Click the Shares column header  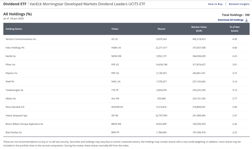[x=161, y=29]
